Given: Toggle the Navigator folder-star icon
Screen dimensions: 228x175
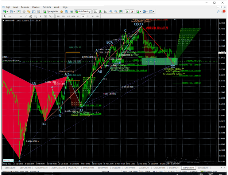Looking at the screenshot, I should (x=29, y=12).
